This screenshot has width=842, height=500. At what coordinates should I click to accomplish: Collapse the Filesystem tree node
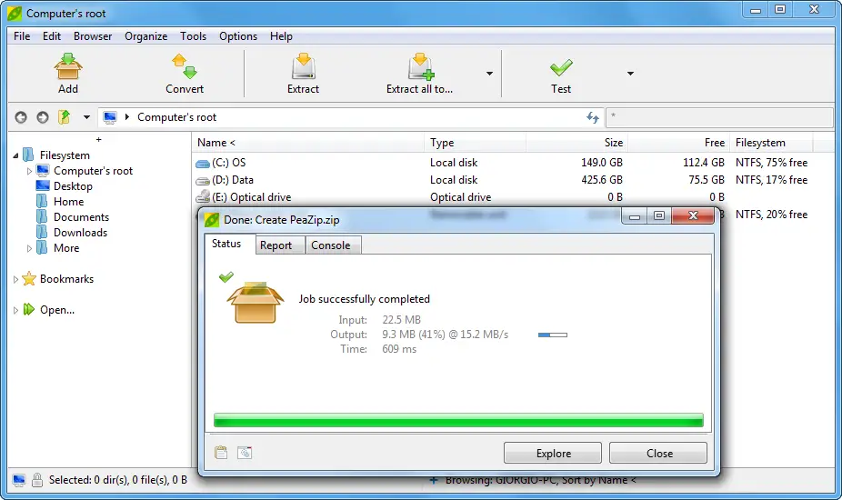coord(15,155)
